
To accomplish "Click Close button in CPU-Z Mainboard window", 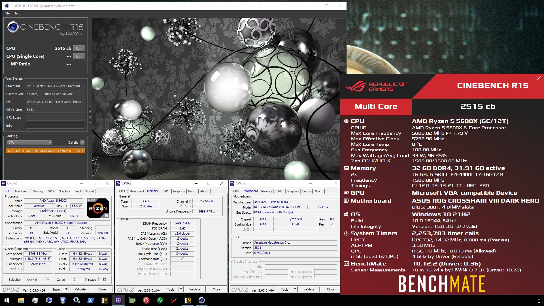I will click(331, 289).
